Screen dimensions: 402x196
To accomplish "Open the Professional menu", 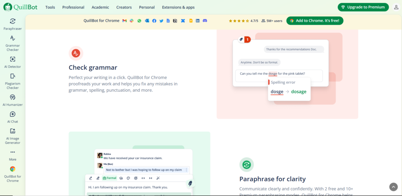I will click(73, 7).
